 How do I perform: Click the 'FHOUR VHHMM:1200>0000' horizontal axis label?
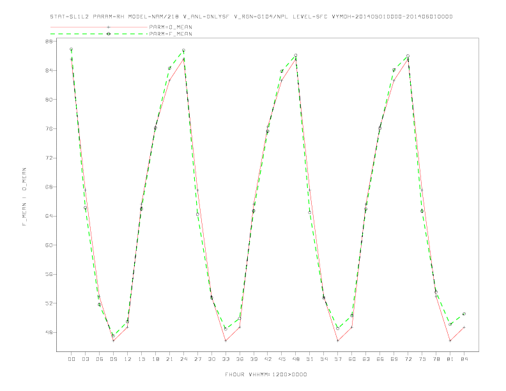266,374
